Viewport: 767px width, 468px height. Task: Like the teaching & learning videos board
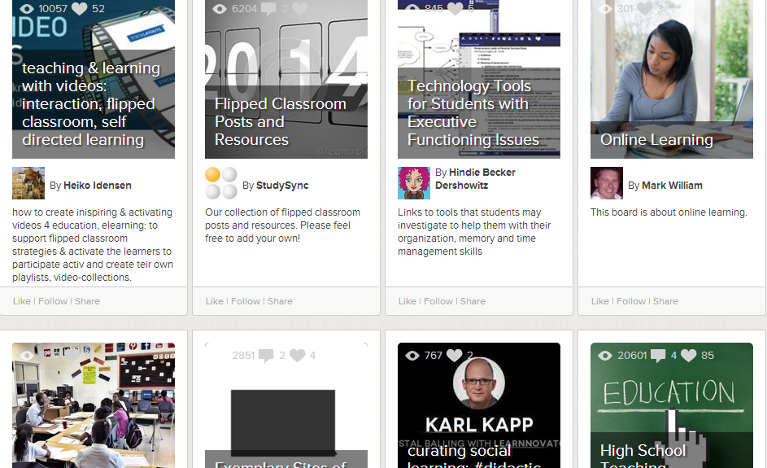coord(21,301)
